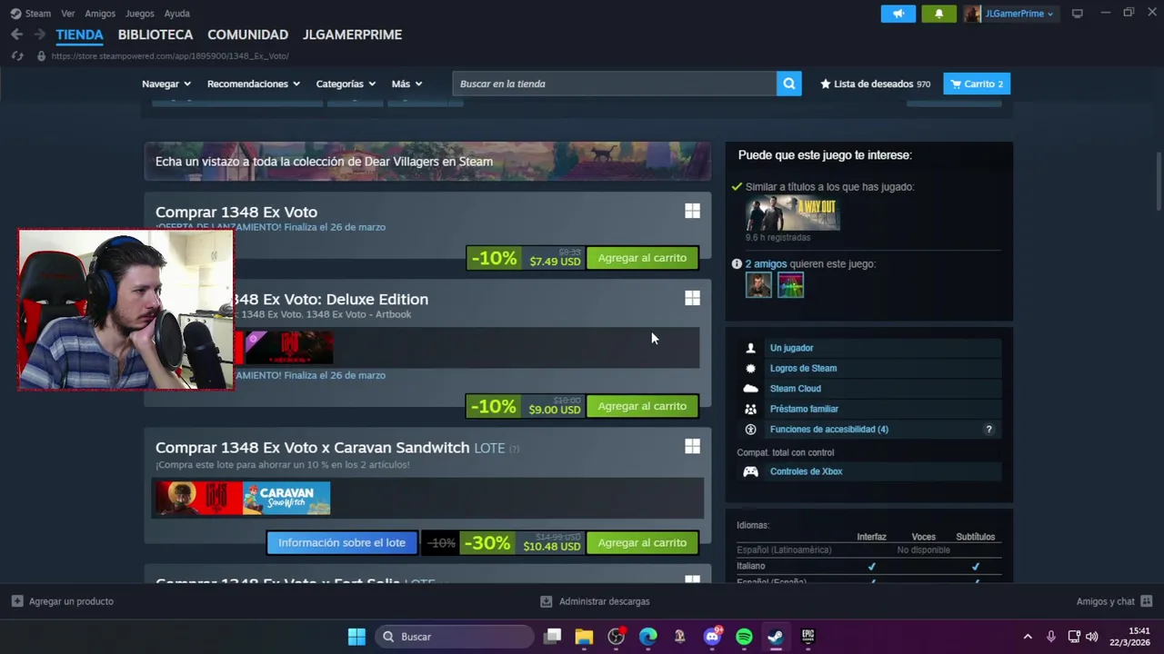Image resolution: width=1164 pixels, height=654 pixels.
Task: Click the microphone tray icon
Action: (1050, 637)
